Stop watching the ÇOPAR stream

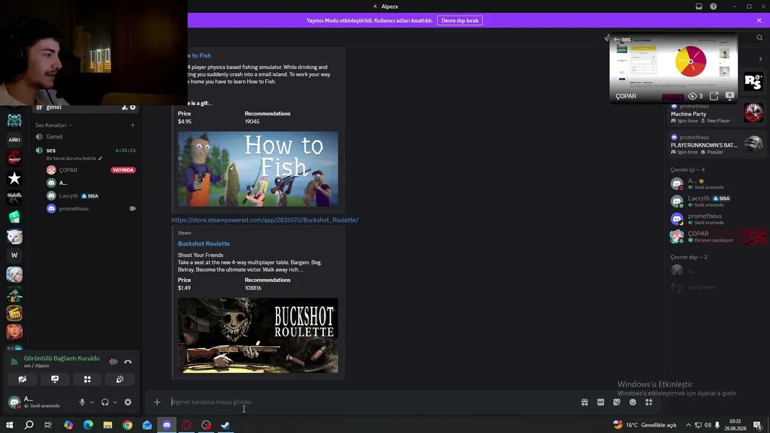click(x=730, y=96)
